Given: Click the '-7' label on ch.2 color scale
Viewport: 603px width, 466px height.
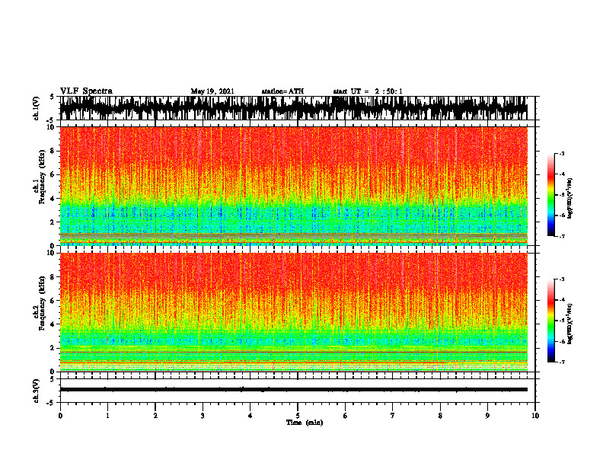Looking at the screenshot, I should pyautogui.click(x=562, y=362).
